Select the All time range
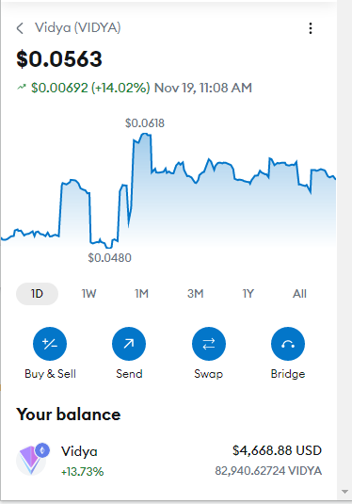This screenshot has height=504, width=352. (x=299, y=294)
